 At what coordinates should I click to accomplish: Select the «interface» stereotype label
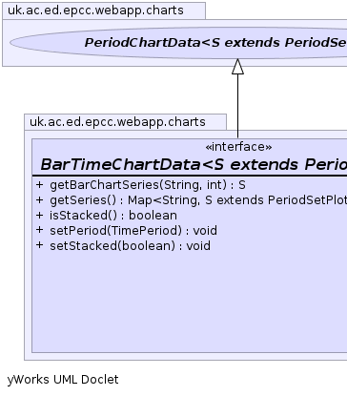point(238,147)
